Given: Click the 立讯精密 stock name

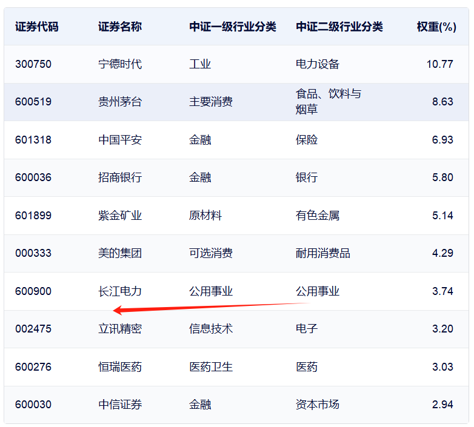Looking at the screenshot, I should 119,328.
